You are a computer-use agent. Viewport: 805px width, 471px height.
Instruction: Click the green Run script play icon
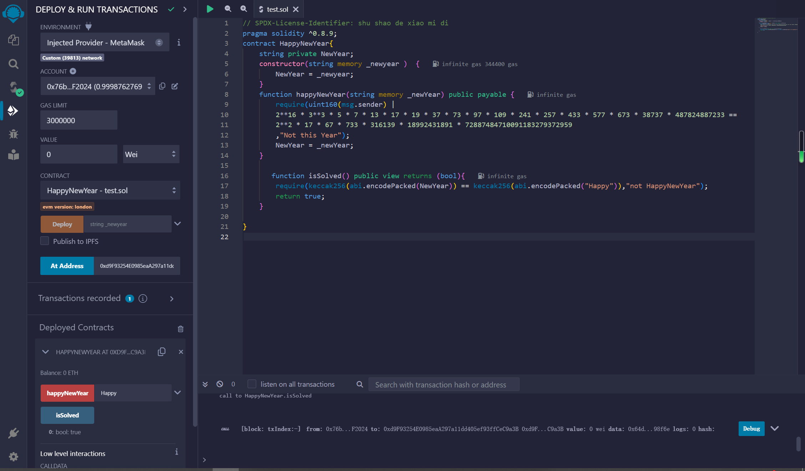coord(210,9)
